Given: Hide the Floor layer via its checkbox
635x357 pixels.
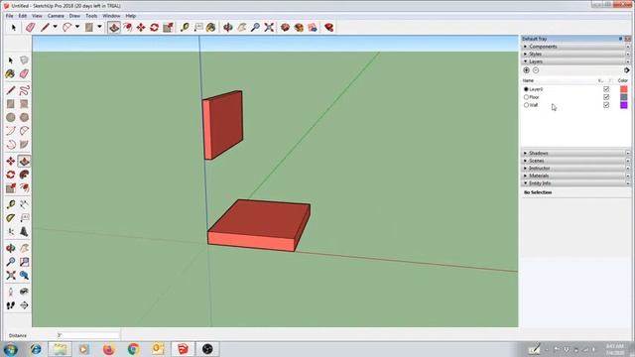Looking at the screenshot, I should click(606, 97).
